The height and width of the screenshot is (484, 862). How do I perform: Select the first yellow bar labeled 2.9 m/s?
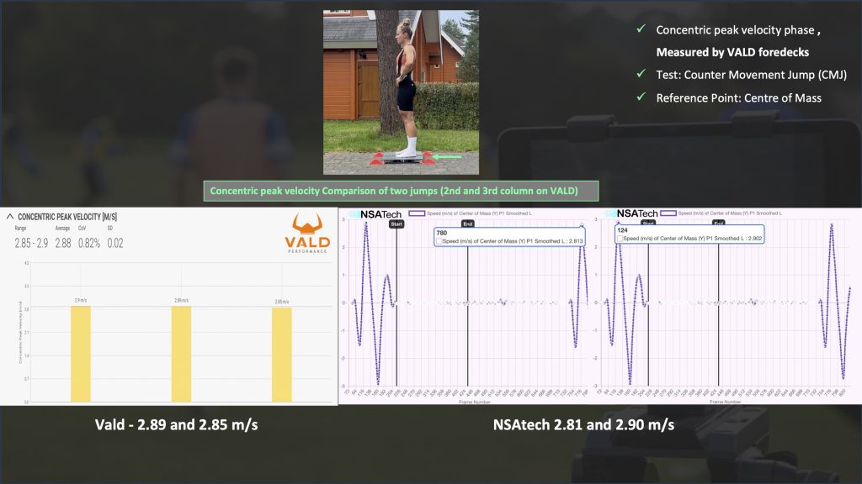click(x=81, y=354)
